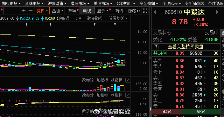Click diamond marker beside 卖三 row

click(205, 95)
